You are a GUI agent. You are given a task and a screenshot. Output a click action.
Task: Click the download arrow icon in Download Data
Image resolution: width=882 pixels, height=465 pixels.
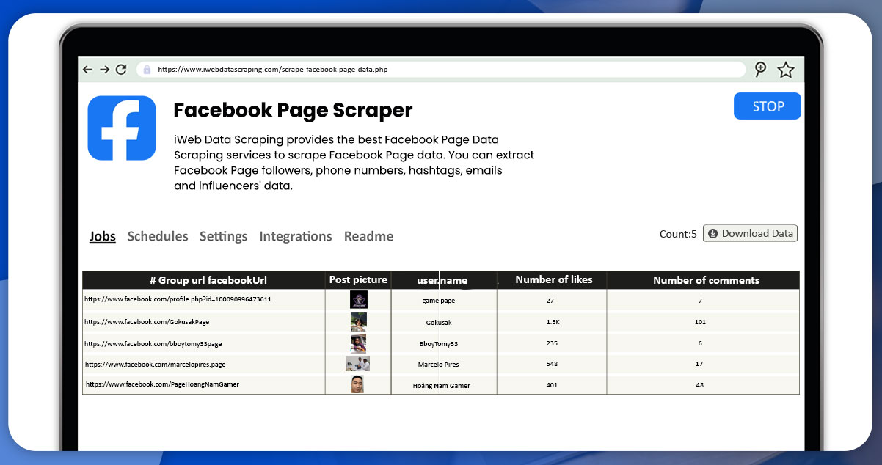point(713,233)
